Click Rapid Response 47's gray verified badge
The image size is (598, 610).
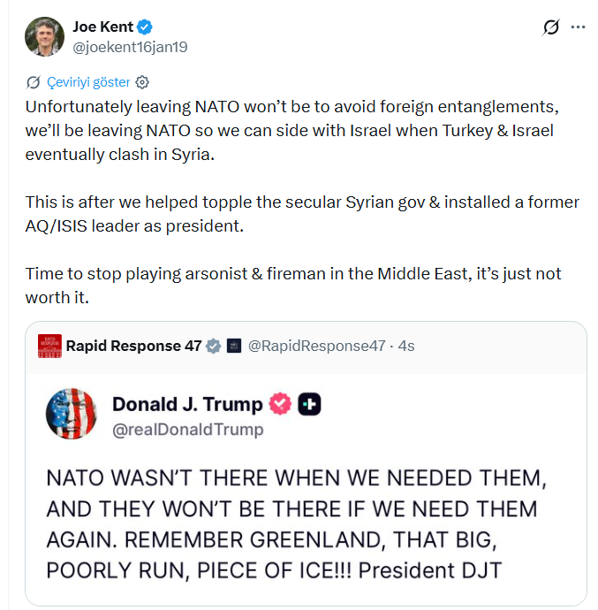click(x=214, y=346)
